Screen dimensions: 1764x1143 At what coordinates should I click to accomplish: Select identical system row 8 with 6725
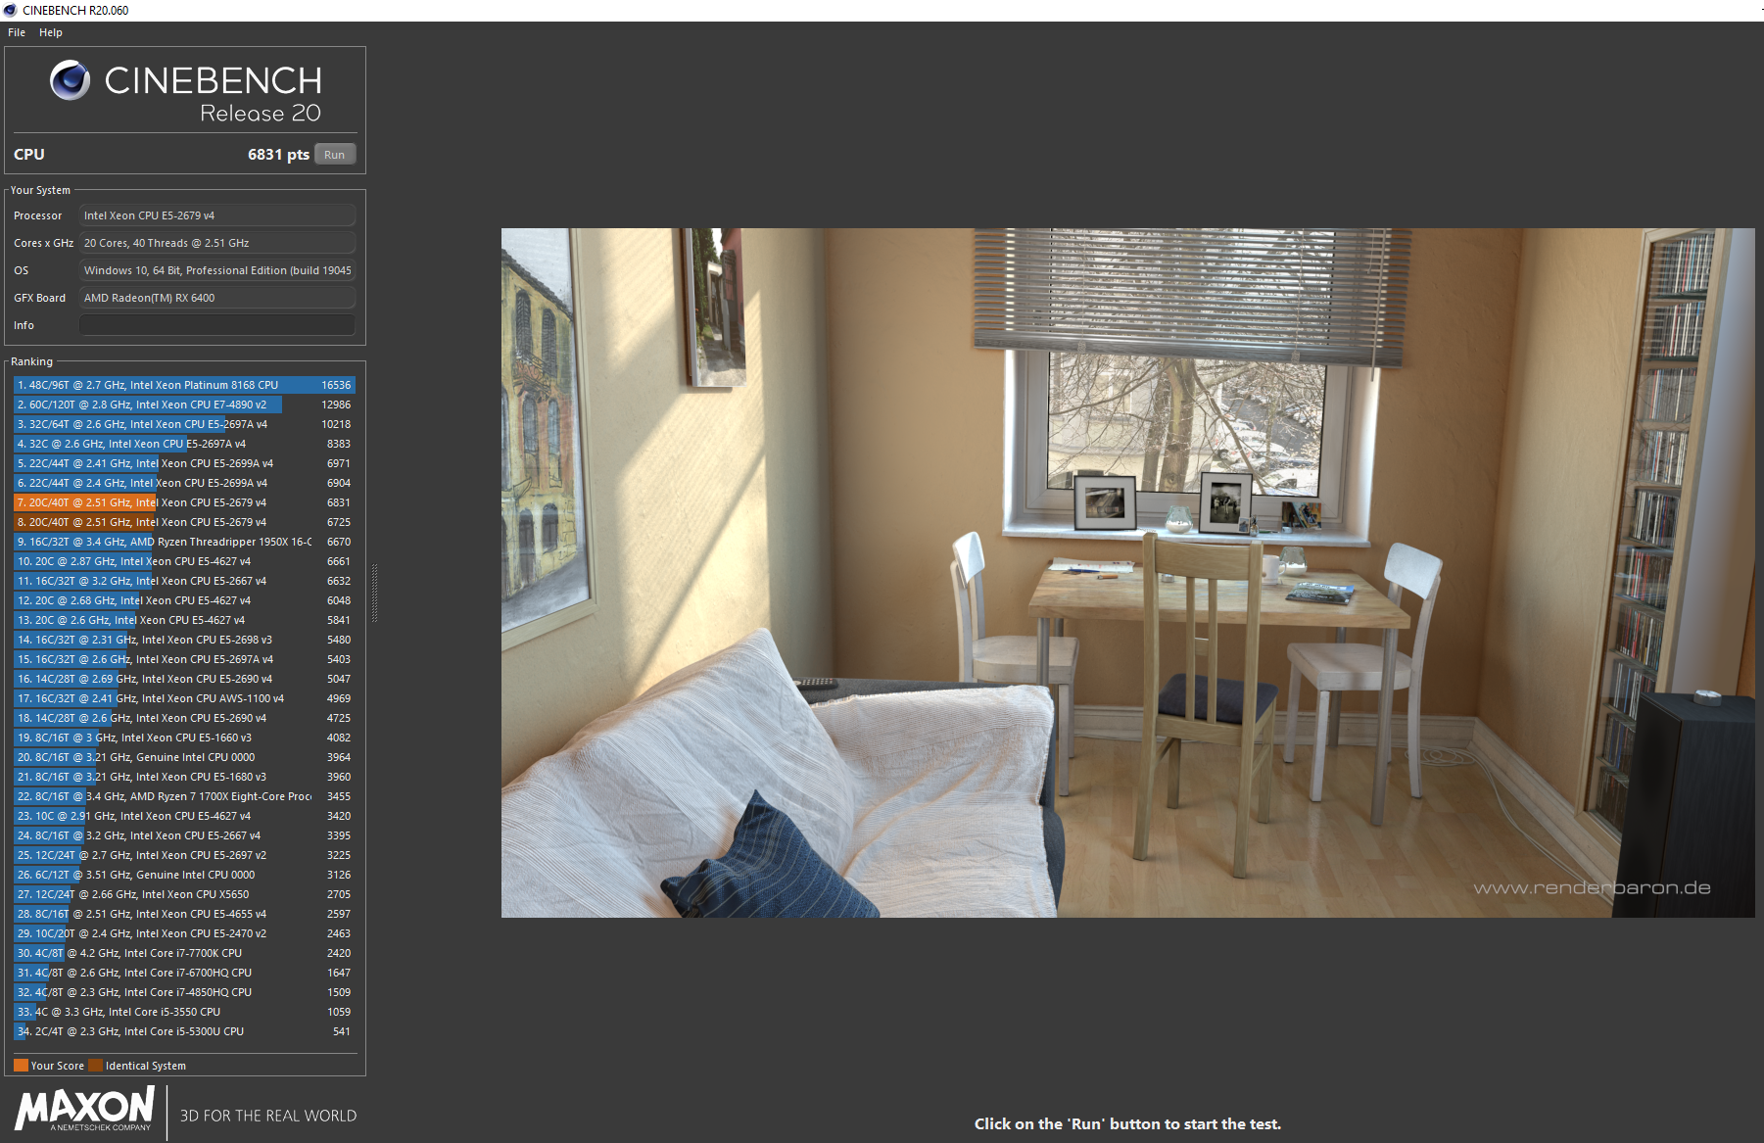pos(184,522)
